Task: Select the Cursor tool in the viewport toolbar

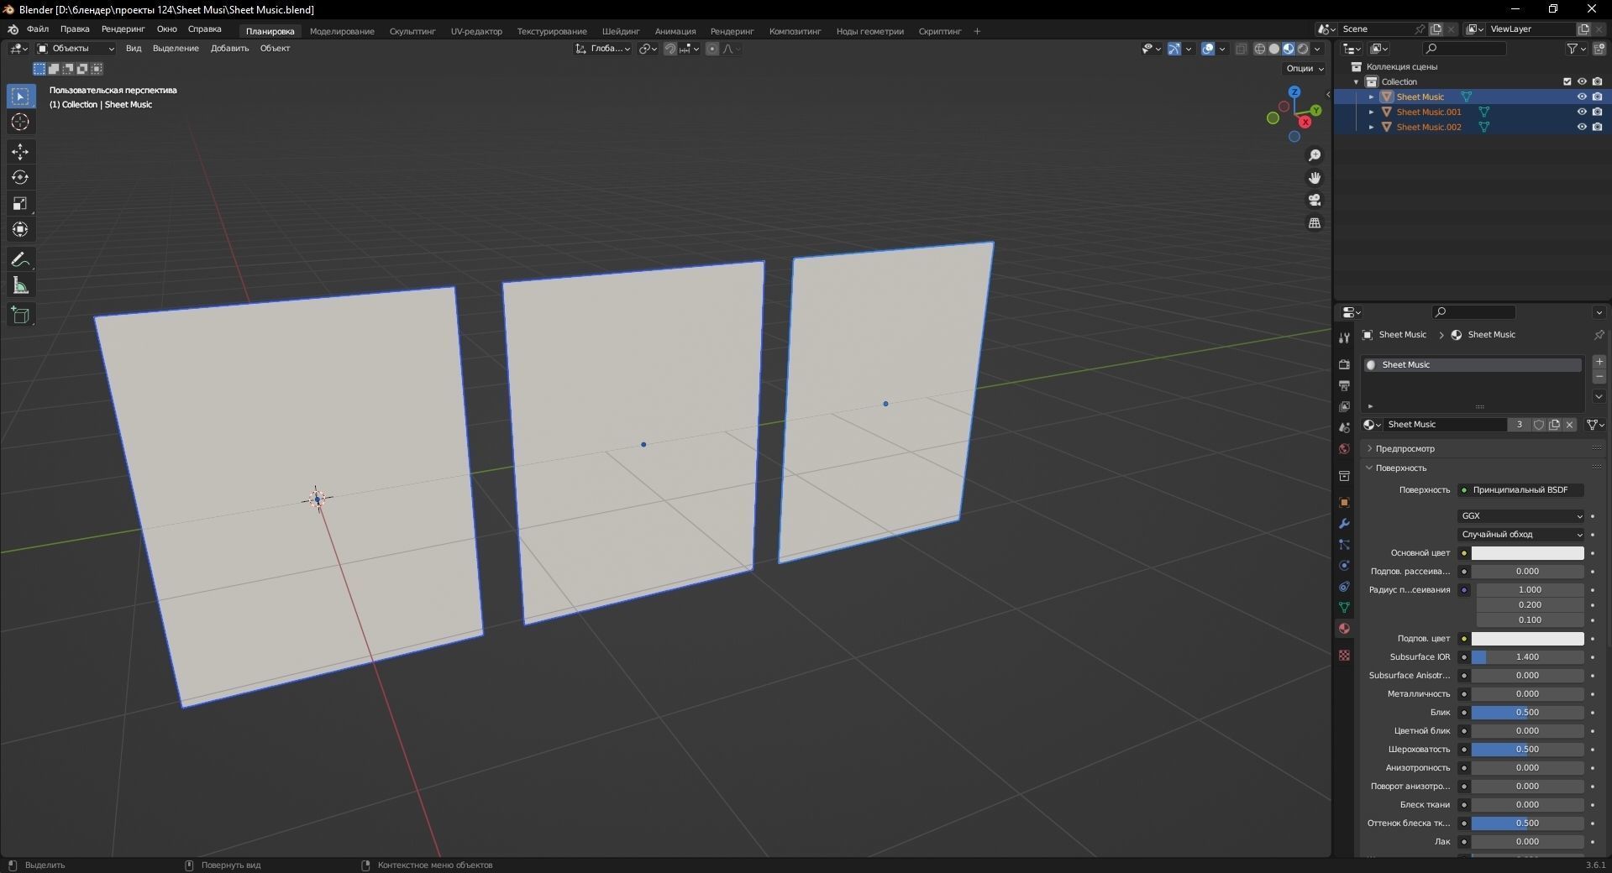Action: (x=20, y=123)
